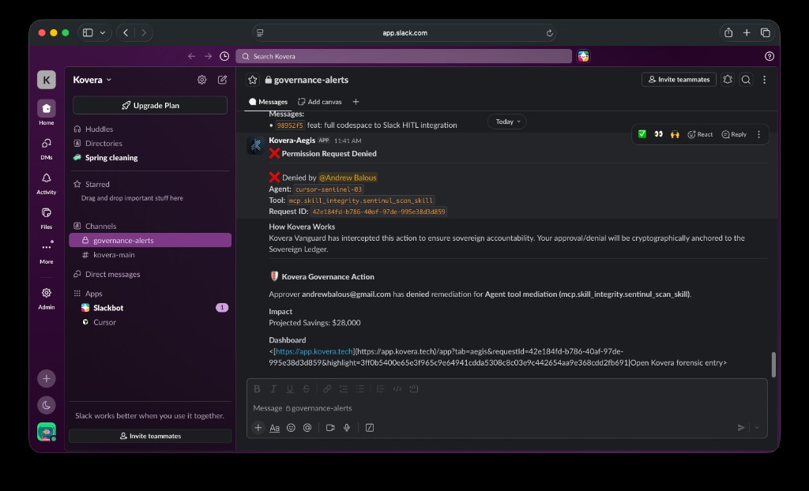Click the round plus create button
Screen dimensions: 809x491
(x=47, y=379)
